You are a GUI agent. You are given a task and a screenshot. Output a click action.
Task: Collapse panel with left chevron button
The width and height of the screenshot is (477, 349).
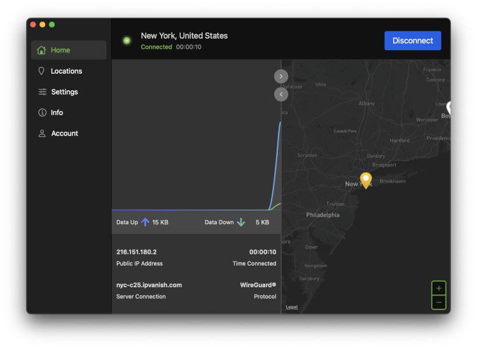[x=281, y=94]
